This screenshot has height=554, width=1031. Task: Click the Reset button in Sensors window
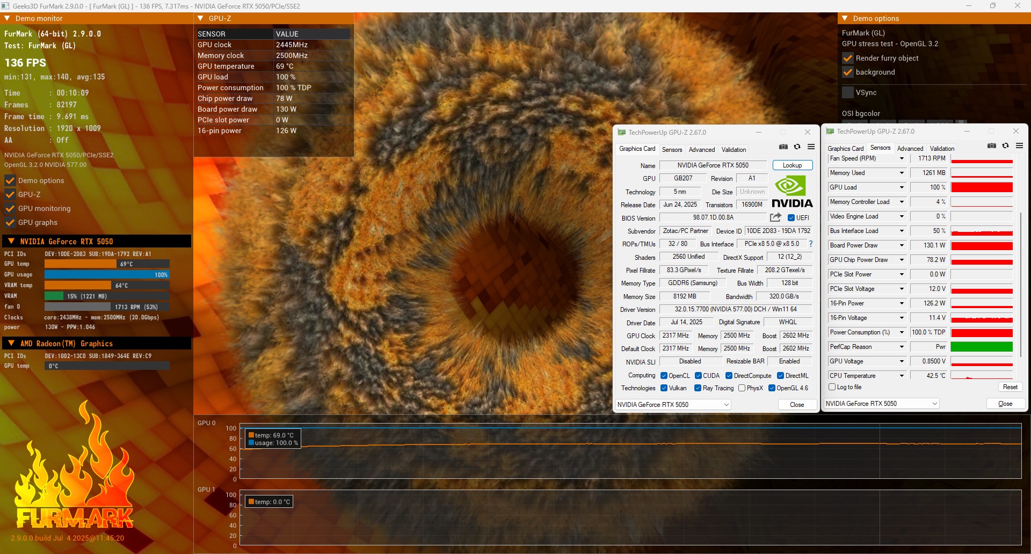click(1010, 387)
